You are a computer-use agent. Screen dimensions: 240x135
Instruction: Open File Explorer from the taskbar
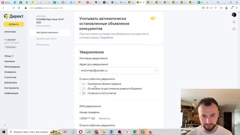pyautogui.click(x=104, y=132)
